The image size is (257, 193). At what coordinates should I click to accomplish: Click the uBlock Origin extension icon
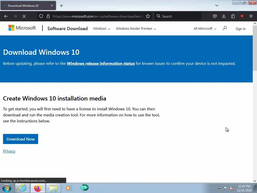(242, 16)
